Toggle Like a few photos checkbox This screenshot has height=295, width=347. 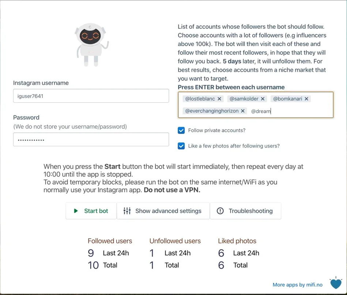pyautogui.click(x=181, y=146)
